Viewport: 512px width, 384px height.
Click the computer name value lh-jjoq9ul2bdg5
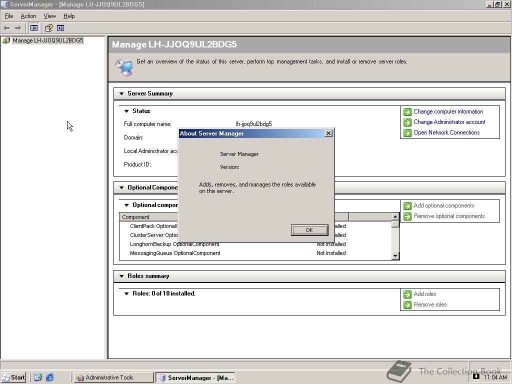tap(253, 124)
